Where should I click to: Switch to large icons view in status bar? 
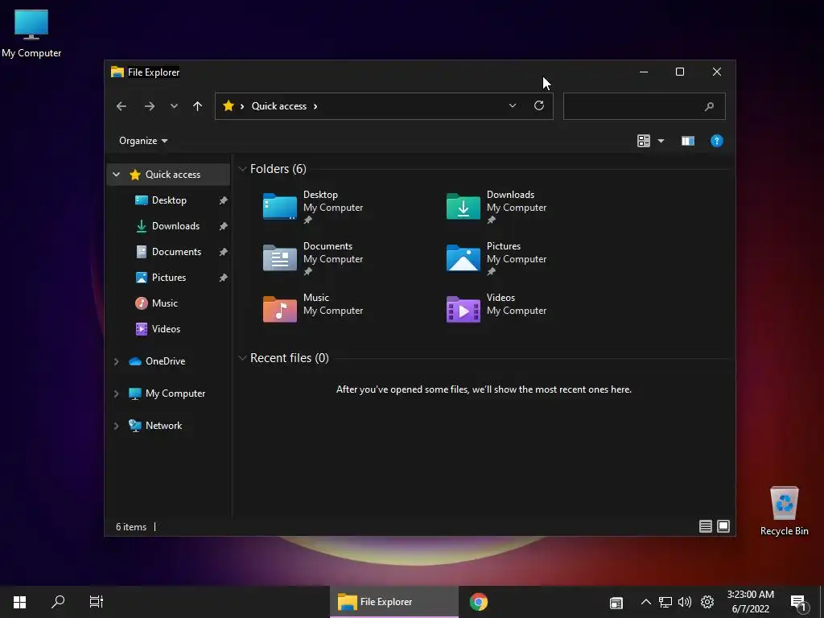723,526
